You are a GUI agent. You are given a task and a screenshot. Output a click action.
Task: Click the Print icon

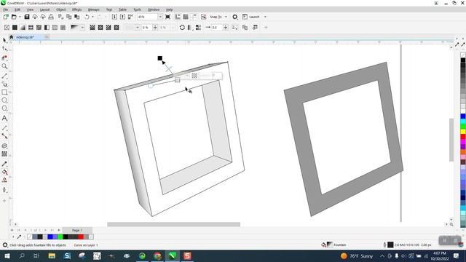pos(51,17)
